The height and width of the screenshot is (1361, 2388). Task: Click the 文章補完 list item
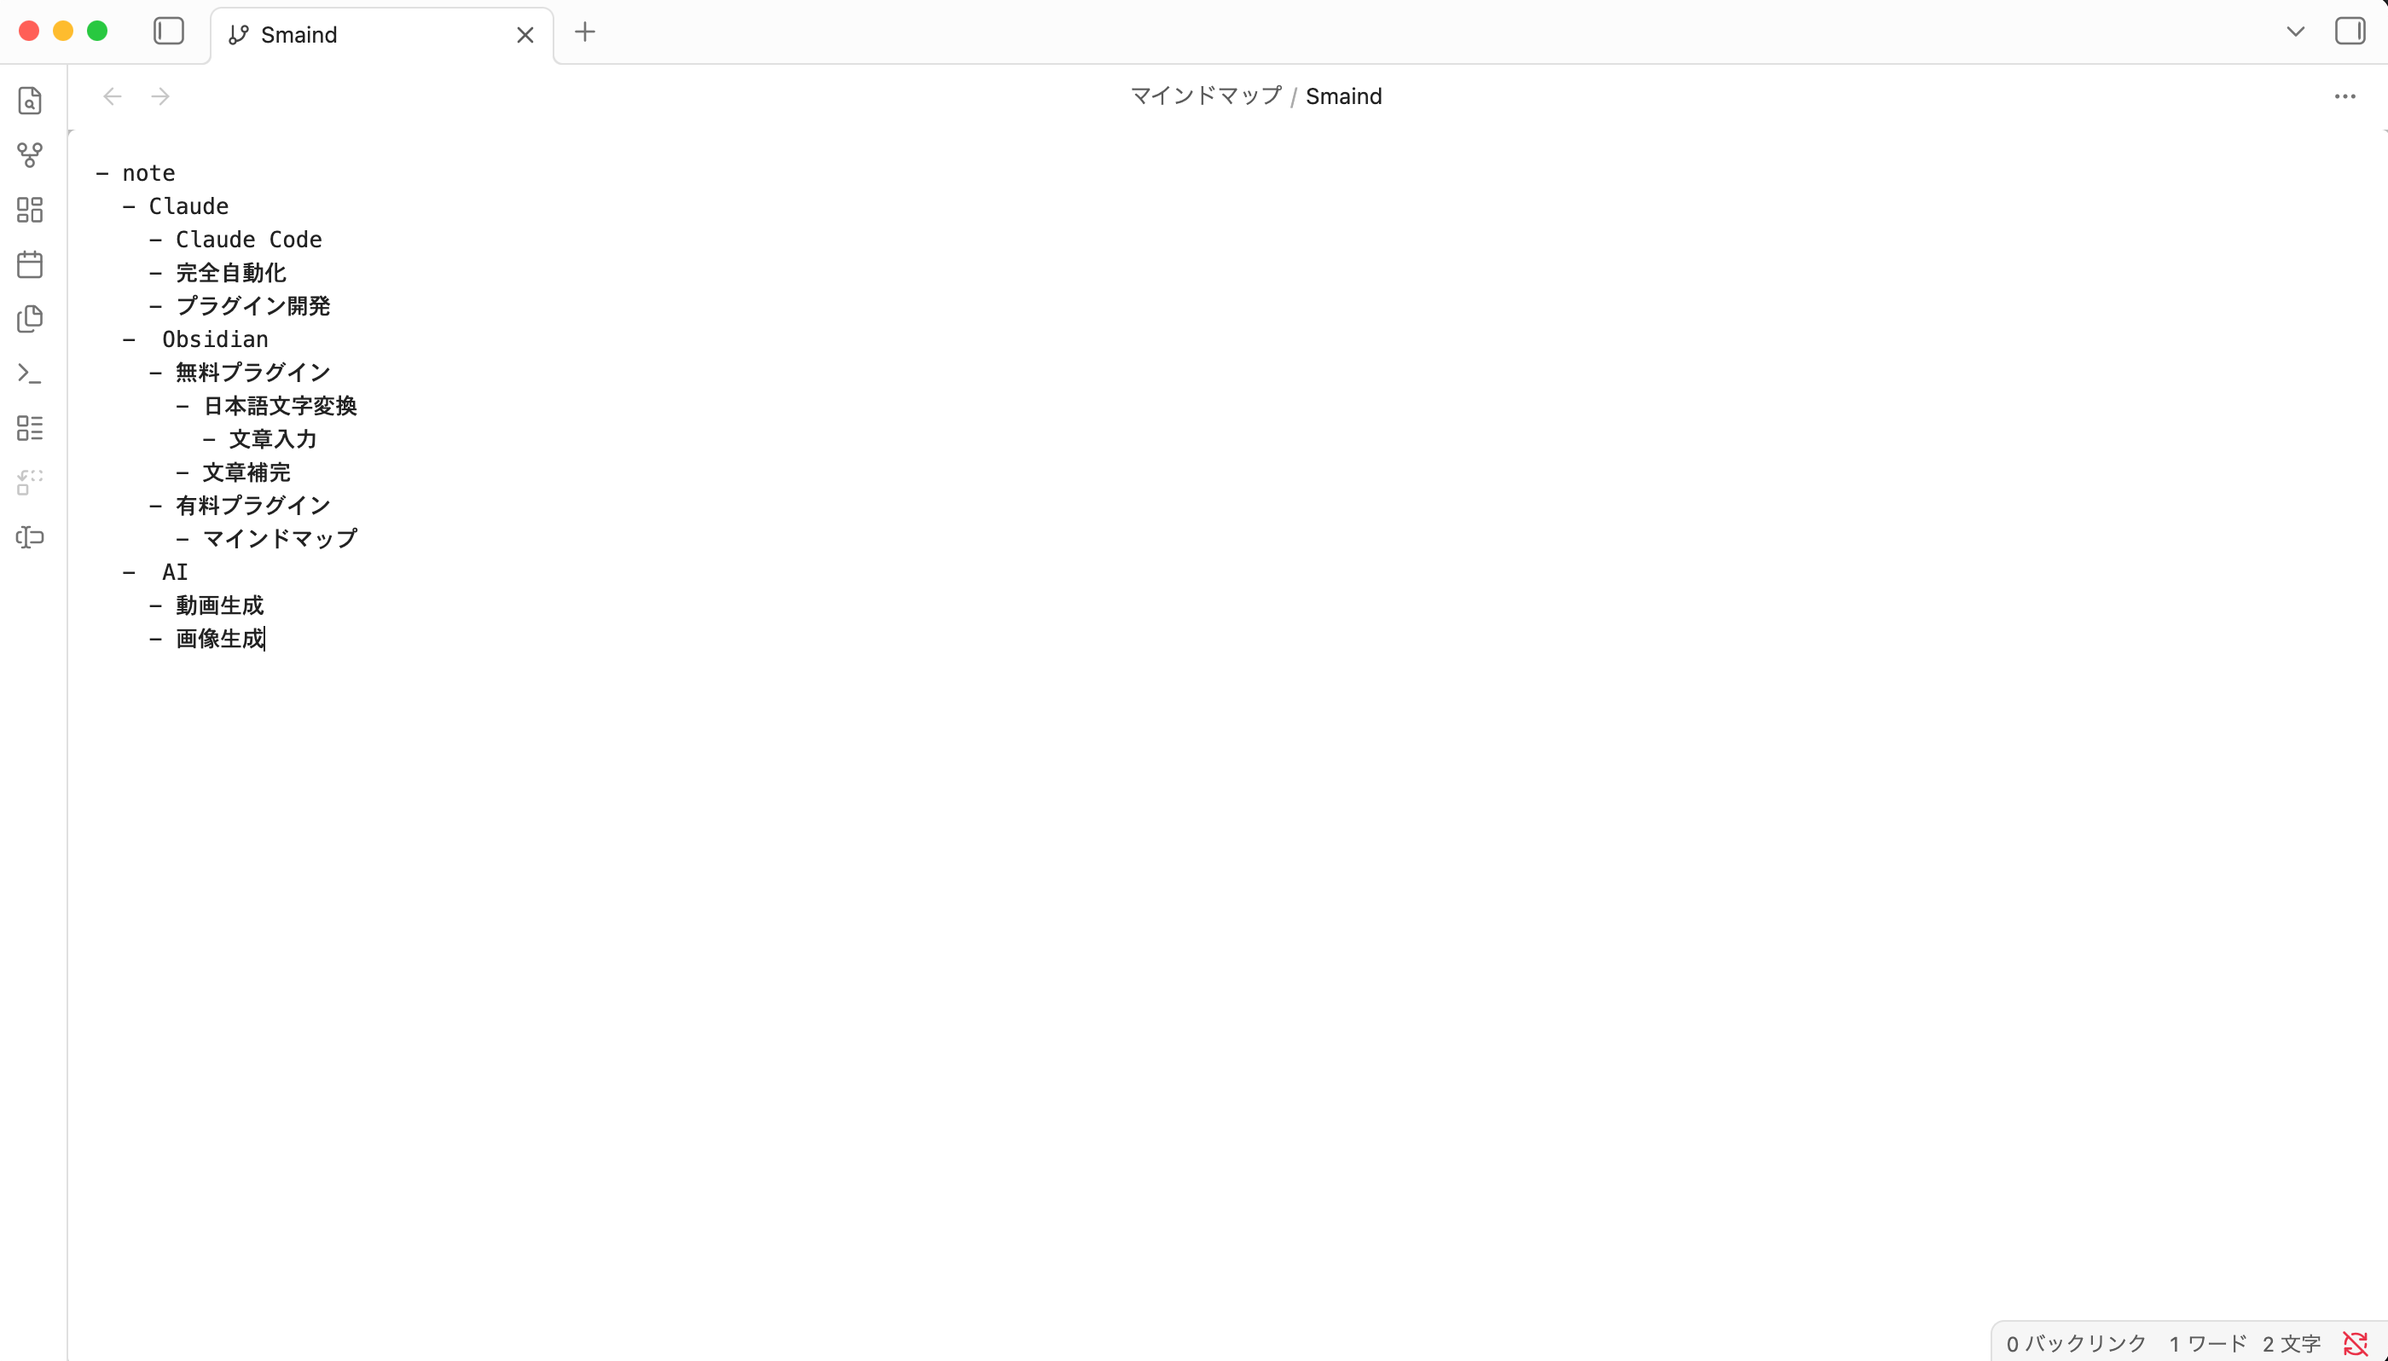pos(246,472)
